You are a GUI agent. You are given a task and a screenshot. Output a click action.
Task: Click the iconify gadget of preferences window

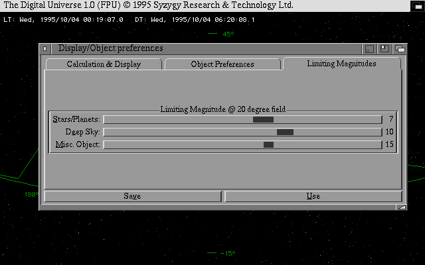click(369, 49)
